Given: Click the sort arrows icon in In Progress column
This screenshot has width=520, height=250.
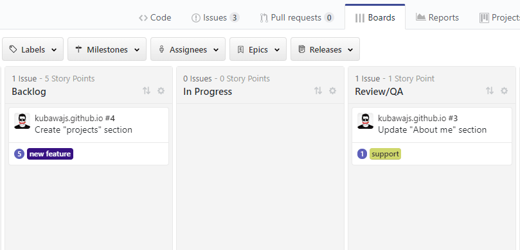Looking at the screenshot, I should (x=318, y=90).
